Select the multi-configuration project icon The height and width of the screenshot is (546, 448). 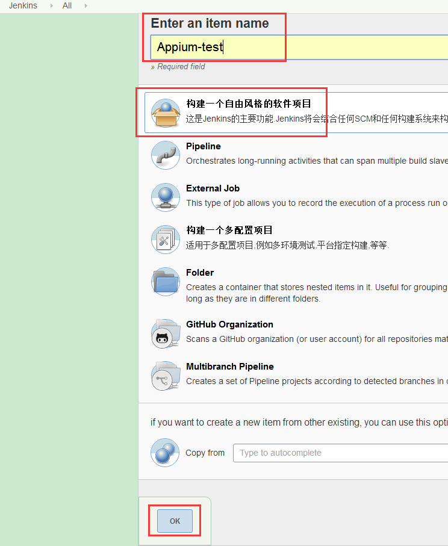(x=166, y=240)
